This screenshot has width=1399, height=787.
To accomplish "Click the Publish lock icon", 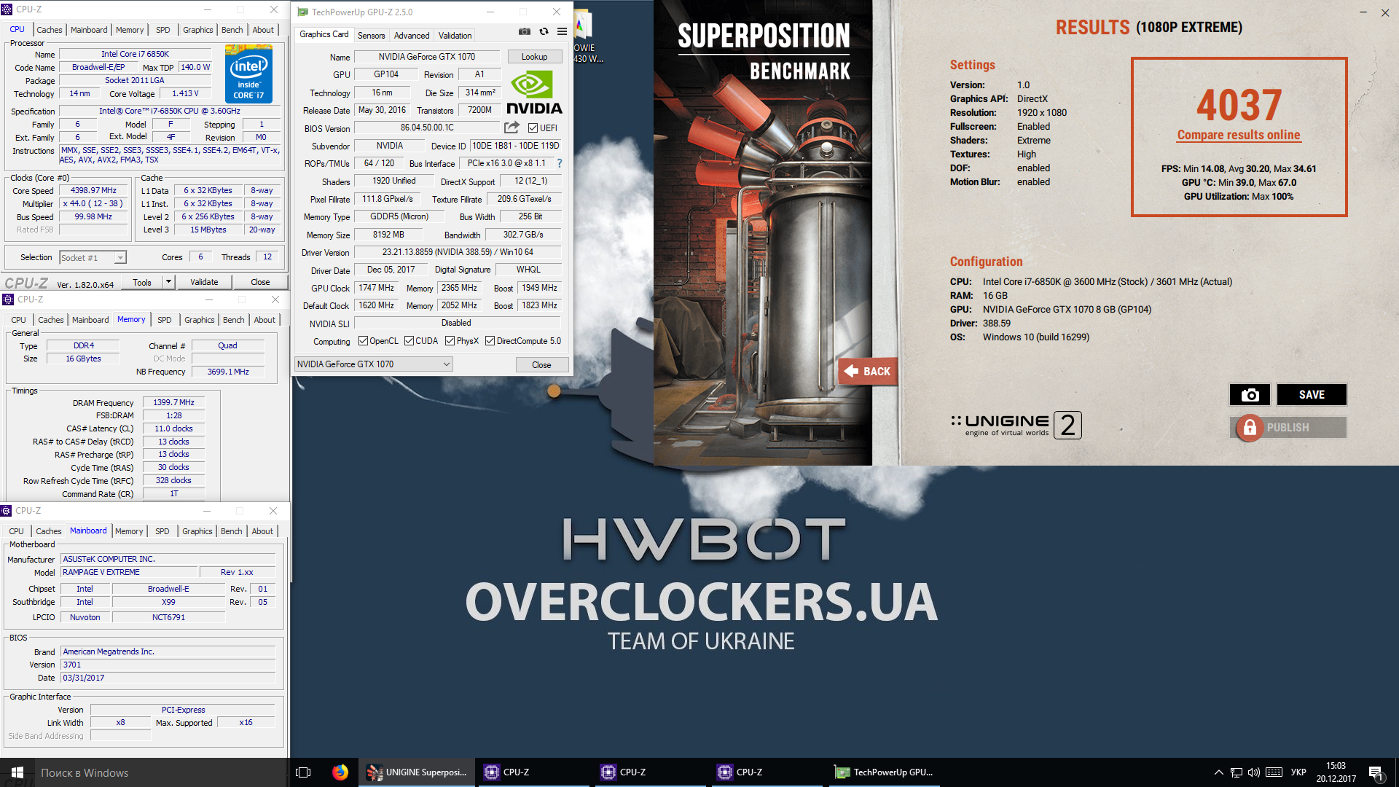I will tap(1250, 428).
